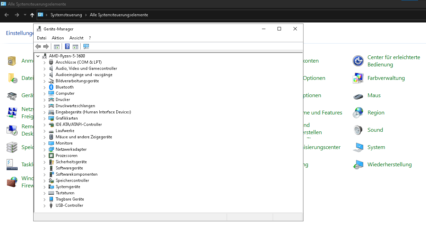Open System in Systemsteuerung
Screen dimensions: 426x241
pos(376,147)
